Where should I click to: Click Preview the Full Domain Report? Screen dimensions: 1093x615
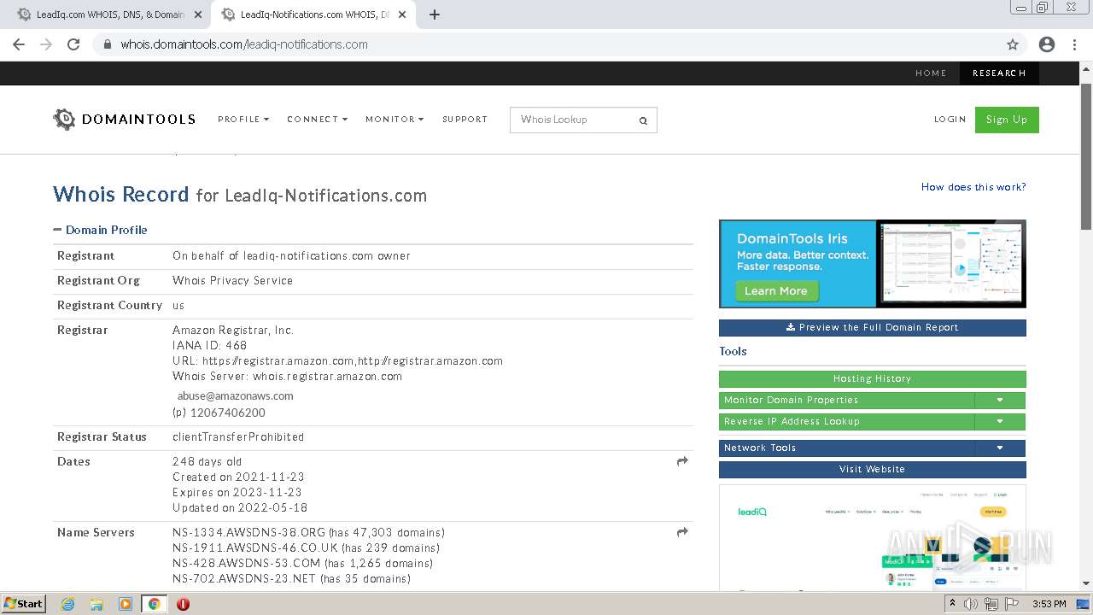coord(872,328)
